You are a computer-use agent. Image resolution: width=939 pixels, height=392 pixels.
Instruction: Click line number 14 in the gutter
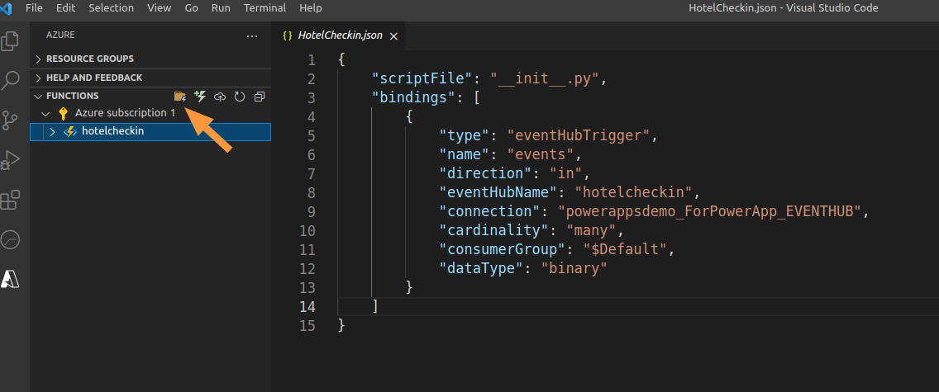click(307, 306)
